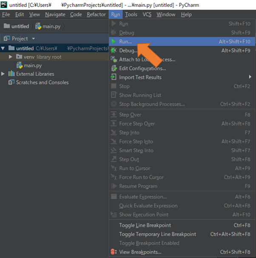Viewport: 256px width, 258px height.
Task: Open the Project view dropdown arrow
Action: point(34,39)
